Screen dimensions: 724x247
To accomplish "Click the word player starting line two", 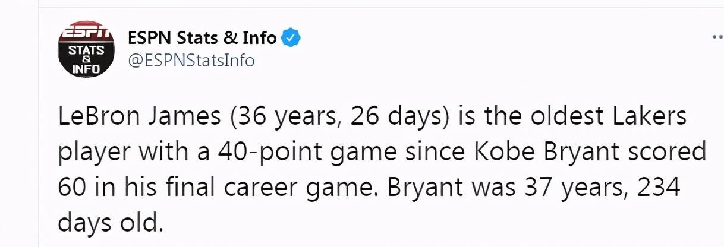I will [93, 153].
